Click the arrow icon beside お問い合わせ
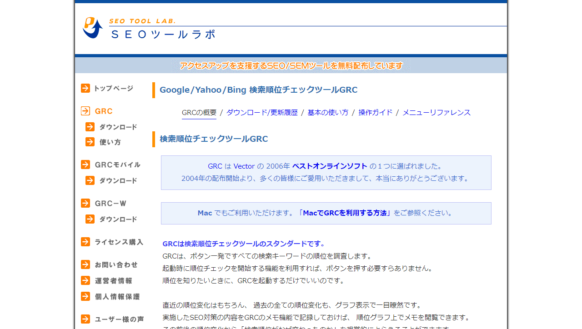Viewport: 582px width, 329px height. pos(85,264)
